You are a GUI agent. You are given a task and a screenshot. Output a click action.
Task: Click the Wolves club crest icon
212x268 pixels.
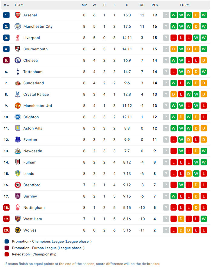(18, 230)
